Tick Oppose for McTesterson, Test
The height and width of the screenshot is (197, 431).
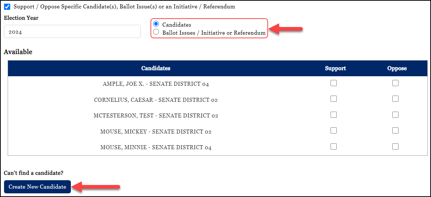[395, 115]
